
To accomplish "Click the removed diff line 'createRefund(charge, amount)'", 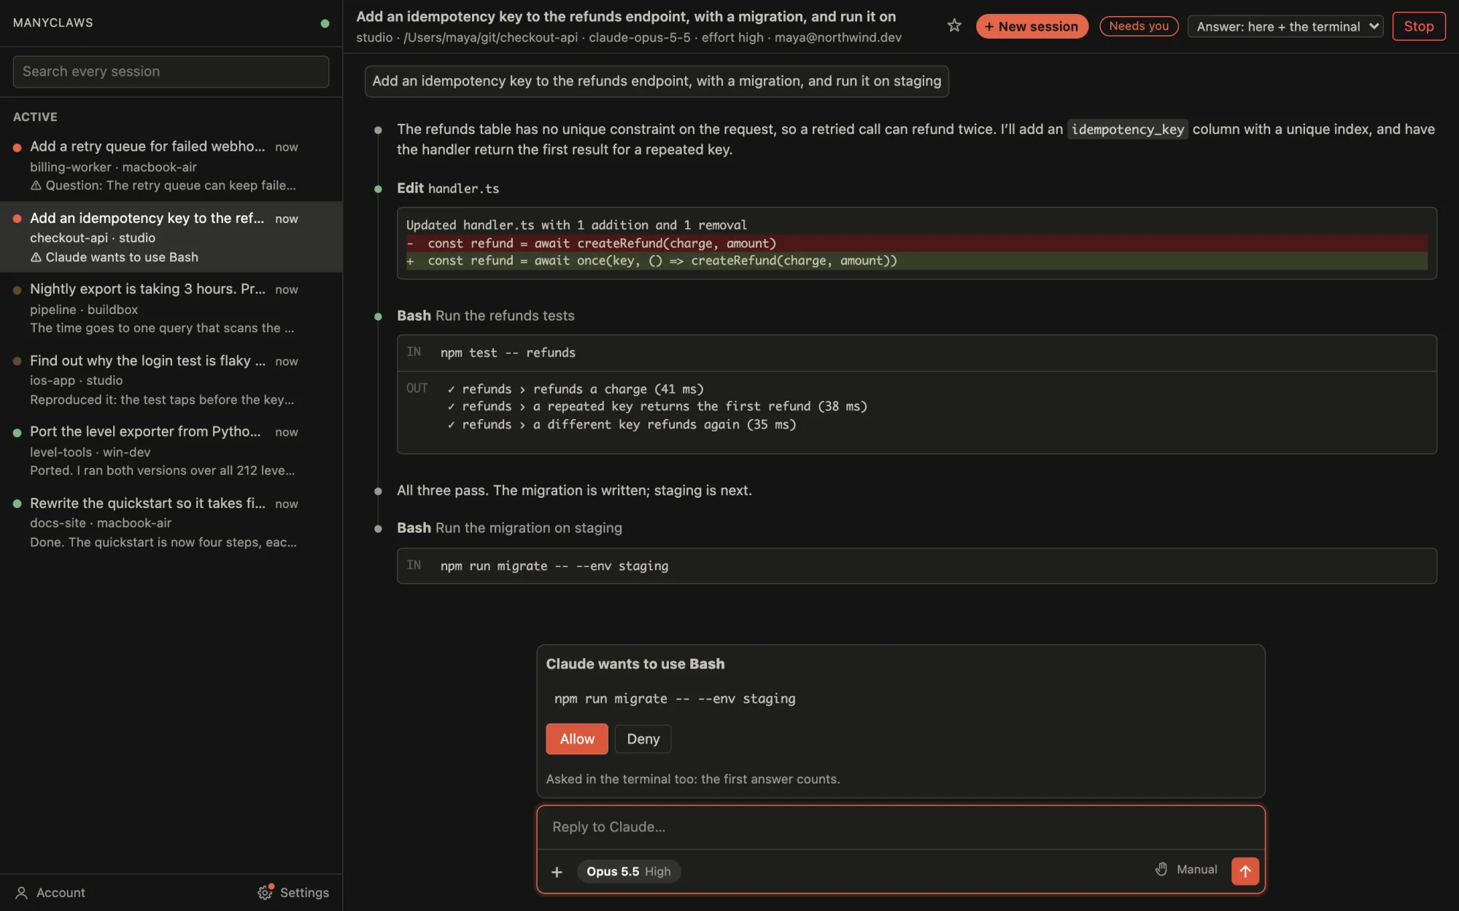I will pyautogui.click(x=916, y=243).
